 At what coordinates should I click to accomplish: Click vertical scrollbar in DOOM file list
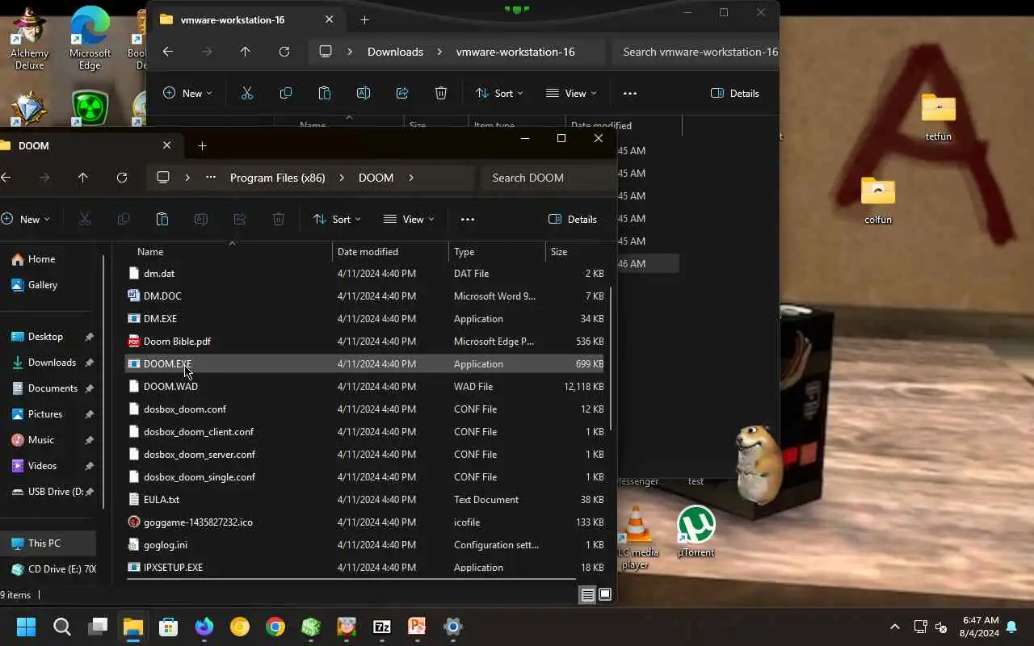point(611,359)
